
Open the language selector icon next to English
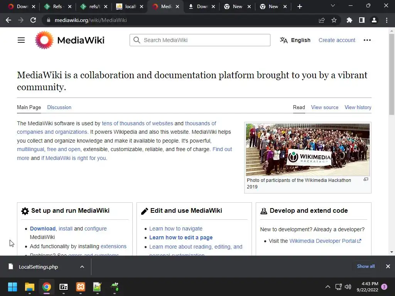coord(284,40)
